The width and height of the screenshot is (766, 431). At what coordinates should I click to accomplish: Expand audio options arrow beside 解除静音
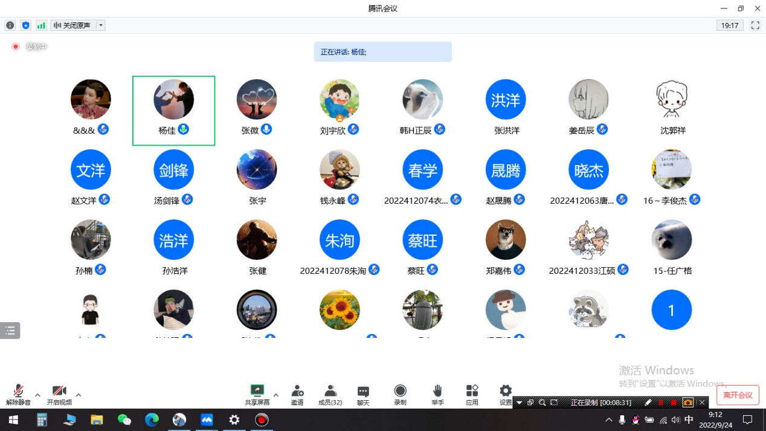(37, 395)
